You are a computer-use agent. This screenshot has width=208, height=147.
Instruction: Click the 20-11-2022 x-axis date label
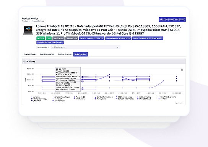pyautogui.click(x=42, y=93)
